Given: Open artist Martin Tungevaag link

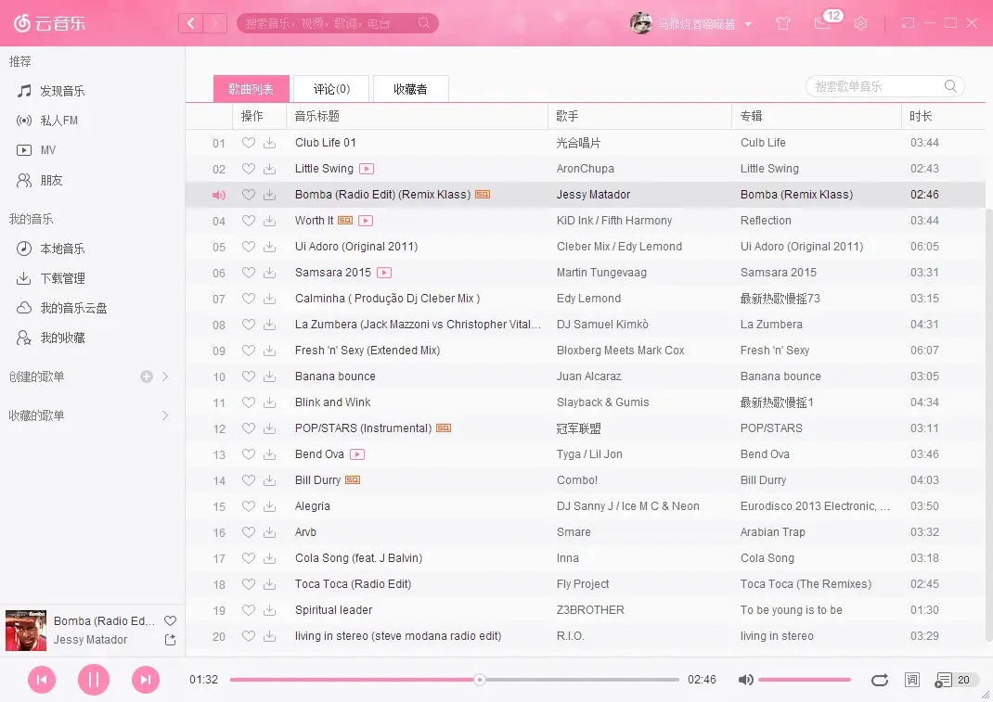Looking at the screenshot, I should [601, 273].
